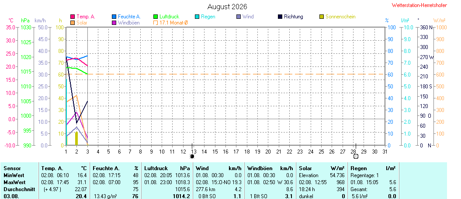The image size is (461, 199).
Task: Select the Temp. A. legend label
Action: click(x=86, y=17)
